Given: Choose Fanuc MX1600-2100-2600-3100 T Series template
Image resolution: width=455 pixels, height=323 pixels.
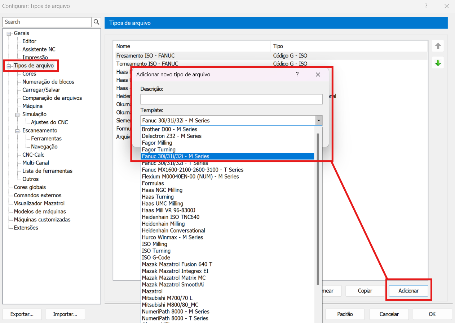Looking at the screenshot, I should 227,170.
